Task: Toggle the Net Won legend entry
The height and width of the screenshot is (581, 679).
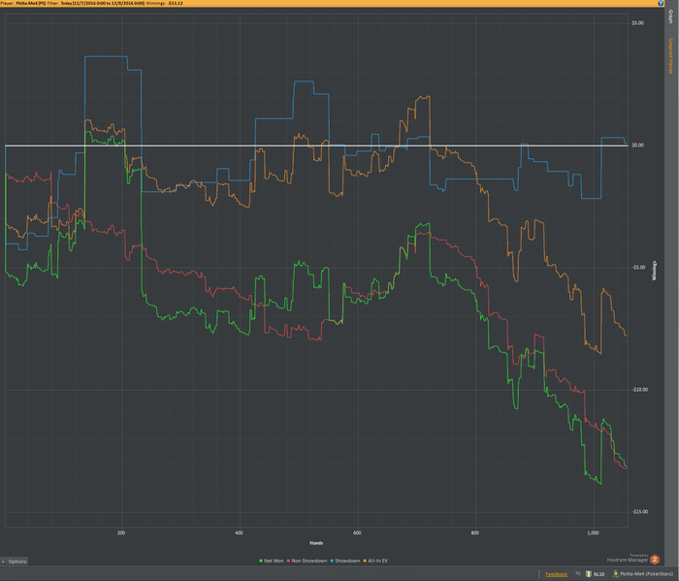Action: [x=272, y=561]
